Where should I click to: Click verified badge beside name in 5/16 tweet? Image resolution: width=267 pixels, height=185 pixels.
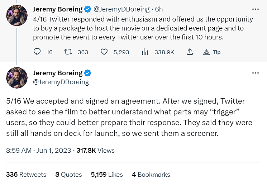[x=88, y=73]
